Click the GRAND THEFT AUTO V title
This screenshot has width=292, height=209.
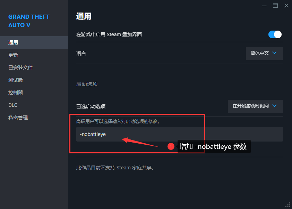click(29, 21)
